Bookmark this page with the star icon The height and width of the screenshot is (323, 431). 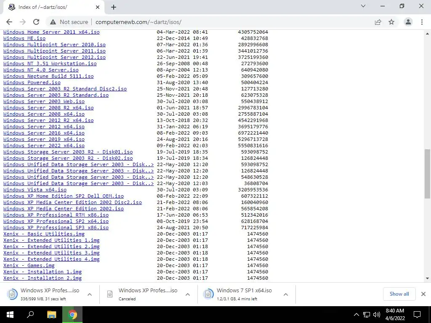[391, 22]
